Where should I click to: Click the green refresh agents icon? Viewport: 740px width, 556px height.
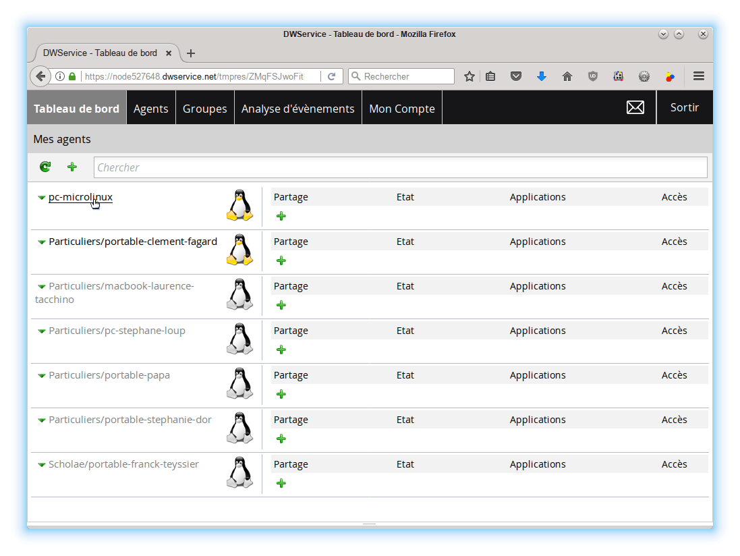(x=45, y=167)
